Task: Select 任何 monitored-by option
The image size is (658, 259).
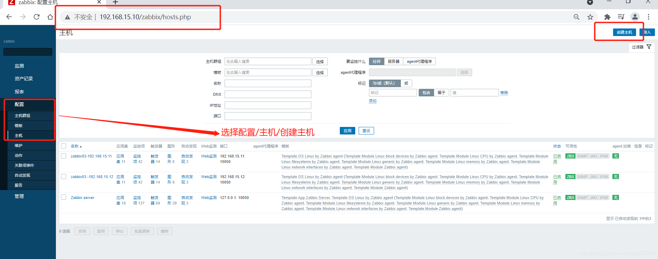Action: 376,61
